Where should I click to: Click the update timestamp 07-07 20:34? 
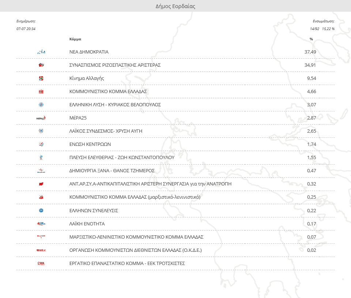click(x=26, y=29)
